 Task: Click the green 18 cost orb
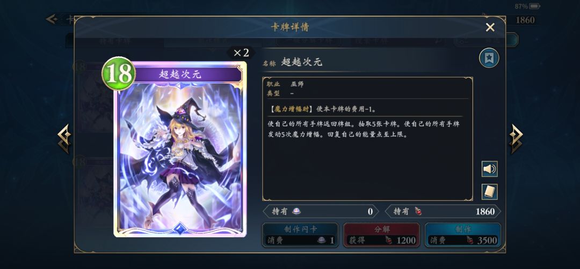pos(119,73)
